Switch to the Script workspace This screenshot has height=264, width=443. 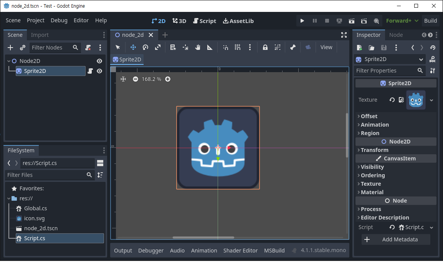pos(205,21)
